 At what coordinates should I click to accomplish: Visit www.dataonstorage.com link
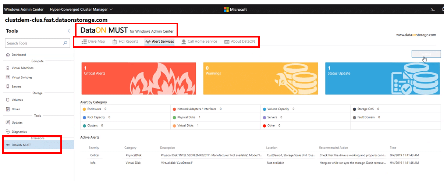[x=416, y=35]
